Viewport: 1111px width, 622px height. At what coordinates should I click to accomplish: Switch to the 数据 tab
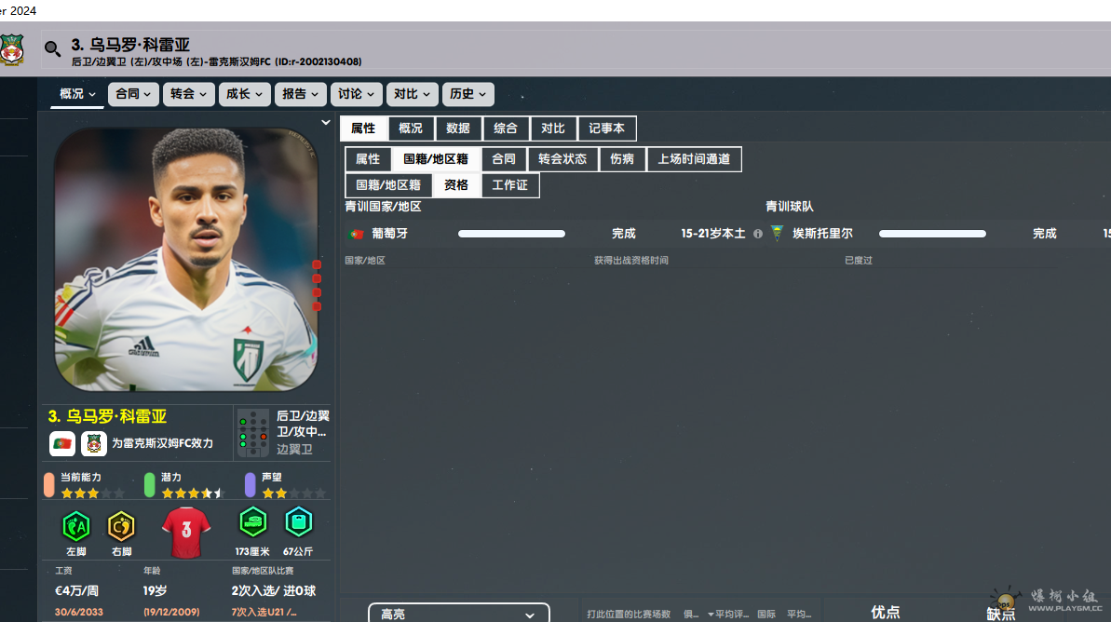point(457,128)
